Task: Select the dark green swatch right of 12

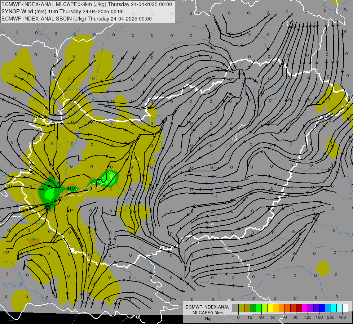Action: point(253,308)
